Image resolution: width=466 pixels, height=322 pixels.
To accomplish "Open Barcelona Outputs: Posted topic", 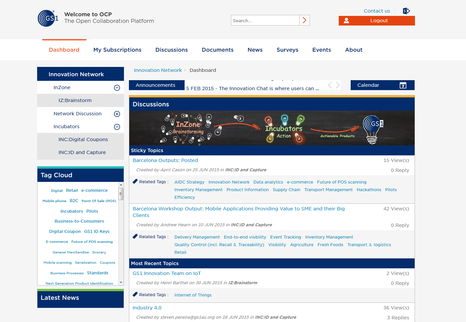I will point(165,160).
